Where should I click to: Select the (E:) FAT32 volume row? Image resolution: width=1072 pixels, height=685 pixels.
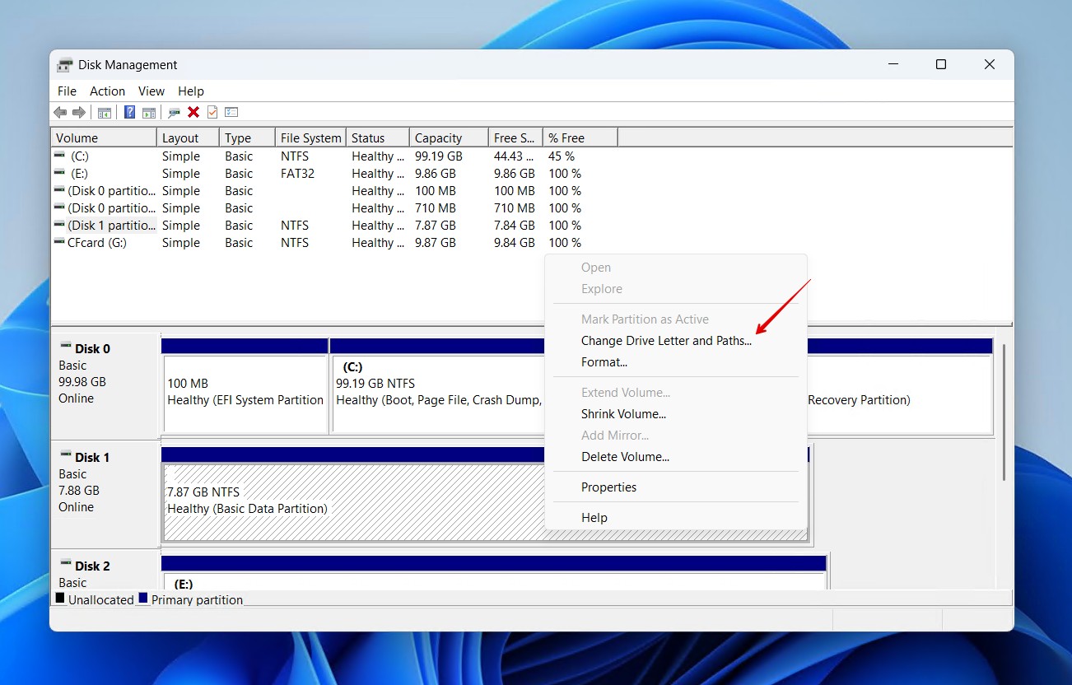coord(91,173)
